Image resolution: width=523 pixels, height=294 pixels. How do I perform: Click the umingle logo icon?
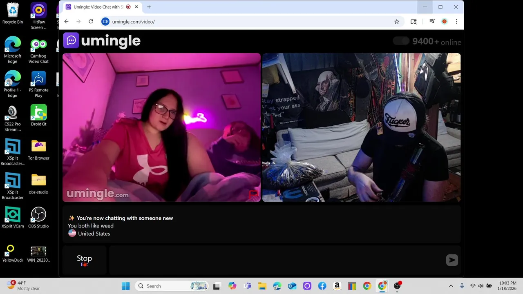71,40
